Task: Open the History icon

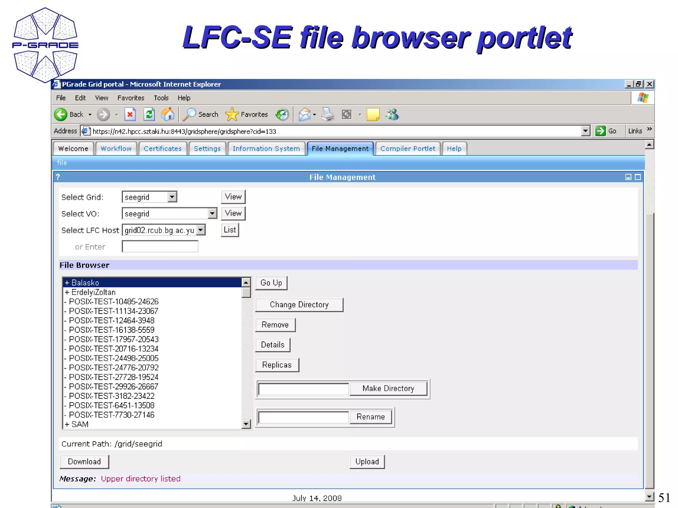Action: coord(282,114)
